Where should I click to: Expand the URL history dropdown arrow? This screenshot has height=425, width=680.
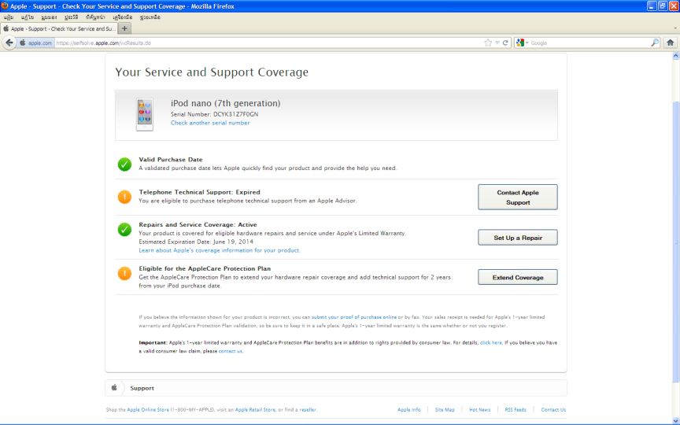(x=497, y=42)
